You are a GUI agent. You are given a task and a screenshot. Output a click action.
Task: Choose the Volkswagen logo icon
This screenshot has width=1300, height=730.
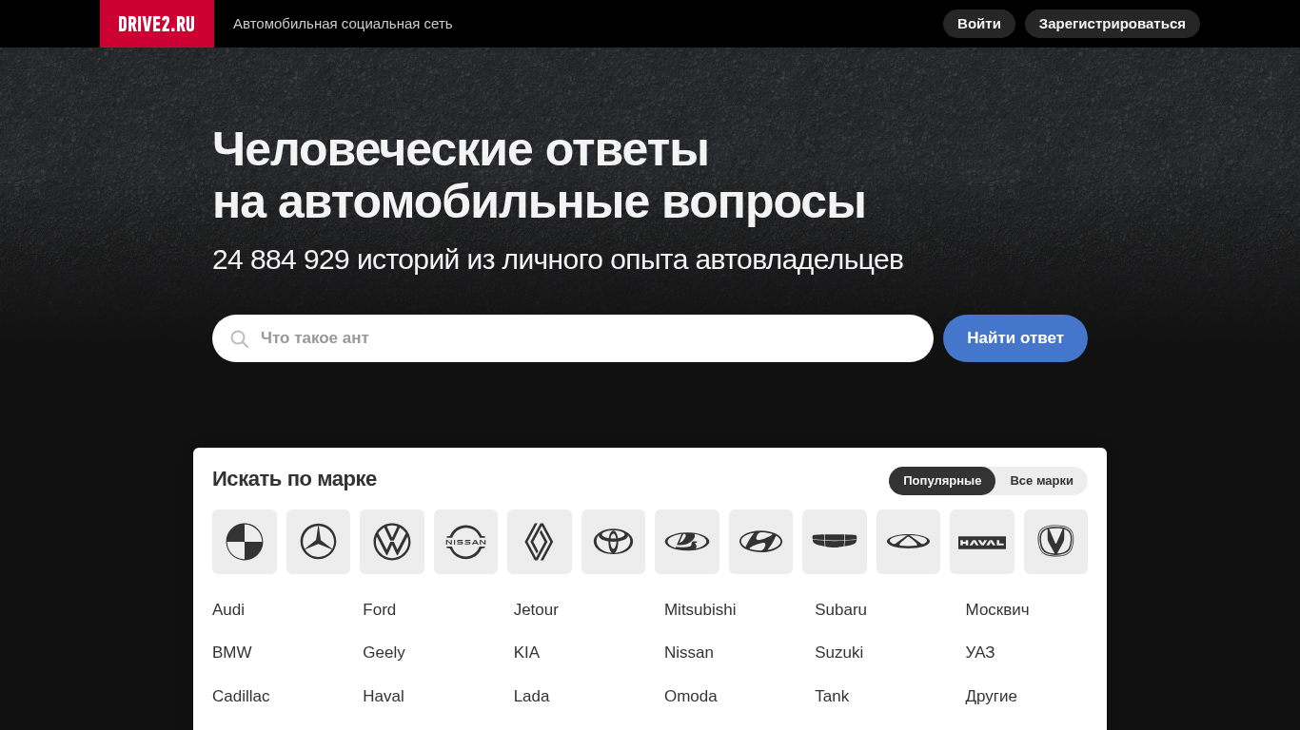click(x=392, y=542)
